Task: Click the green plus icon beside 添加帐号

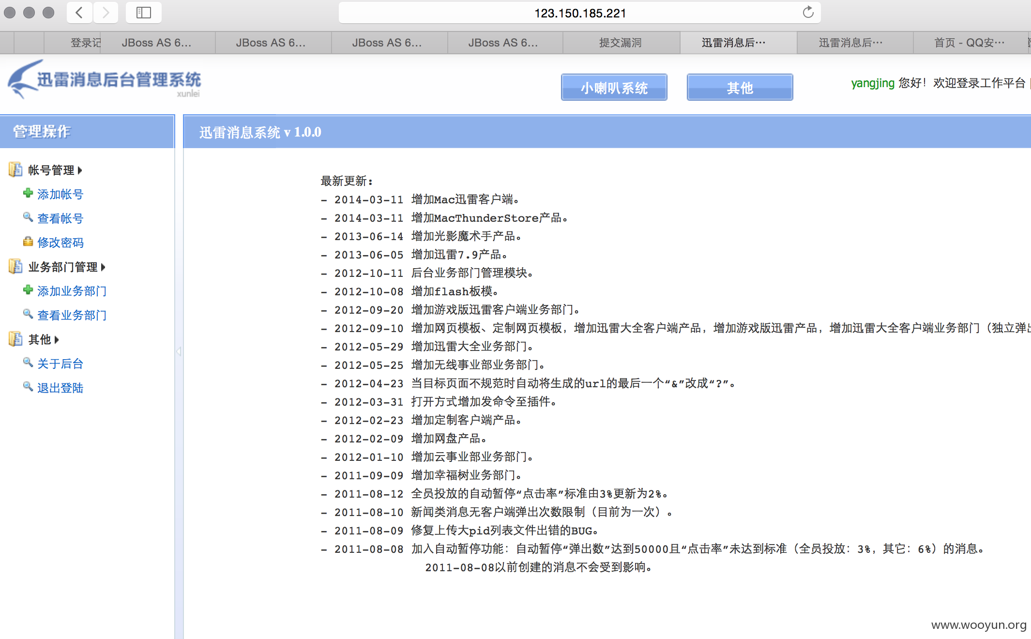Action: 28,193
